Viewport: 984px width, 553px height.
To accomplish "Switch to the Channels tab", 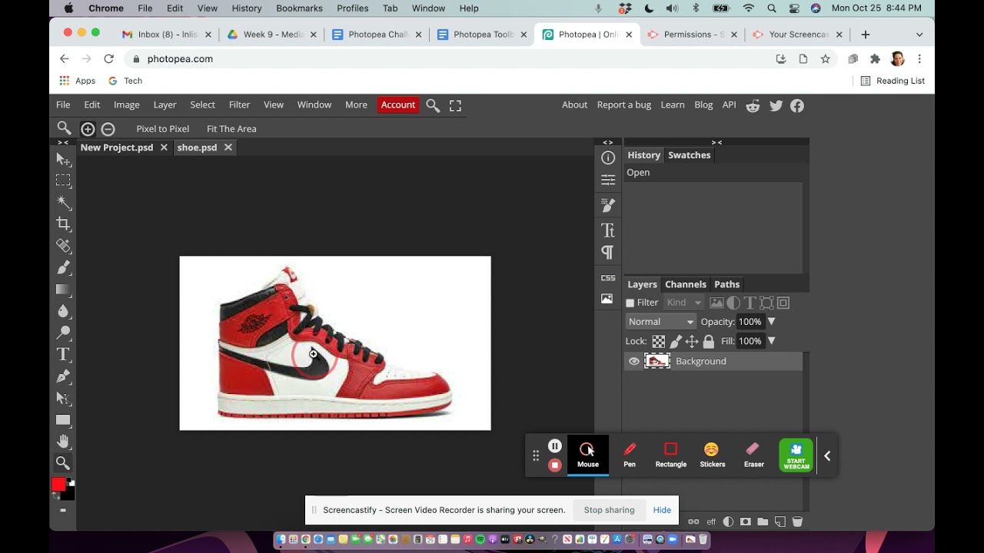I will (x=686, y=284).
